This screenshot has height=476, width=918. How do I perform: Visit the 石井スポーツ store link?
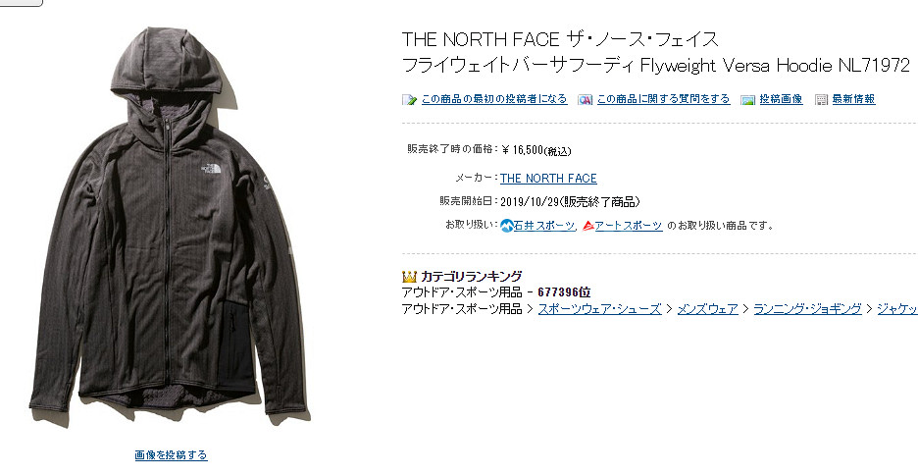544,225
